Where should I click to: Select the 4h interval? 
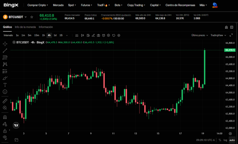[49, 35]
